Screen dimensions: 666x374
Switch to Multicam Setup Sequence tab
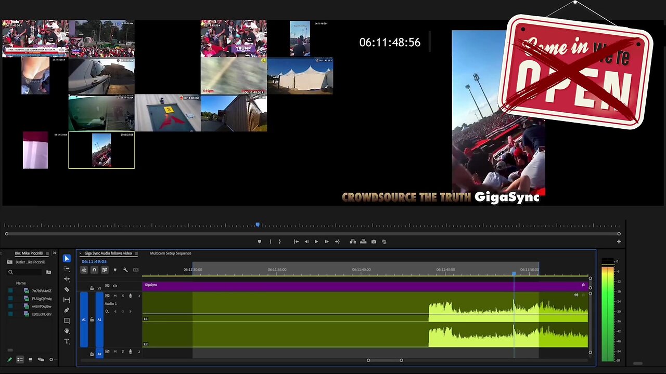pyautogui.click(x=171, y=253)
